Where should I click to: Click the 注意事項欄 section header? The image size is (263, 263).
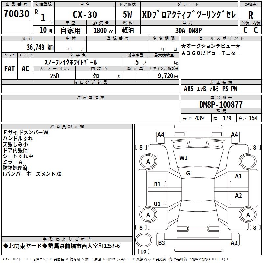click(90, 97)
